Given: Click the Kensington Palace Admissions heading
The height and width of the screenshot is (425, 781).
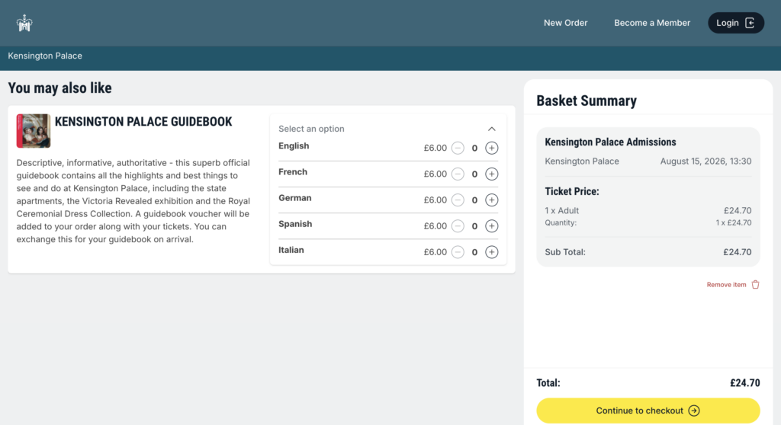Looking at the screenshot, I should tap(610, 142).
